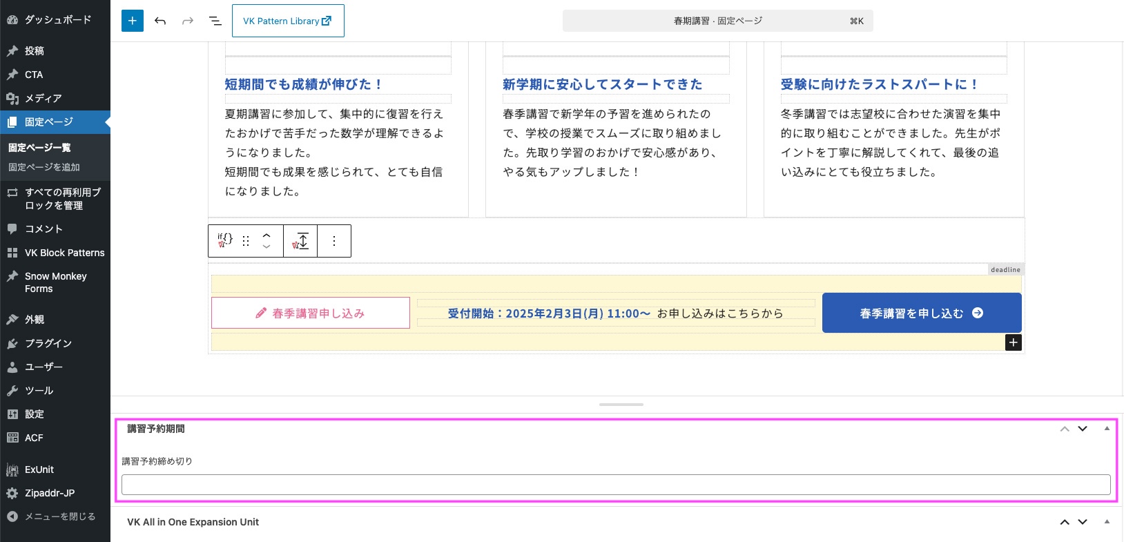Open the 春期講習 command palette bar
The width and height of the screenshot is (1124, 542).
coord(717,21)
